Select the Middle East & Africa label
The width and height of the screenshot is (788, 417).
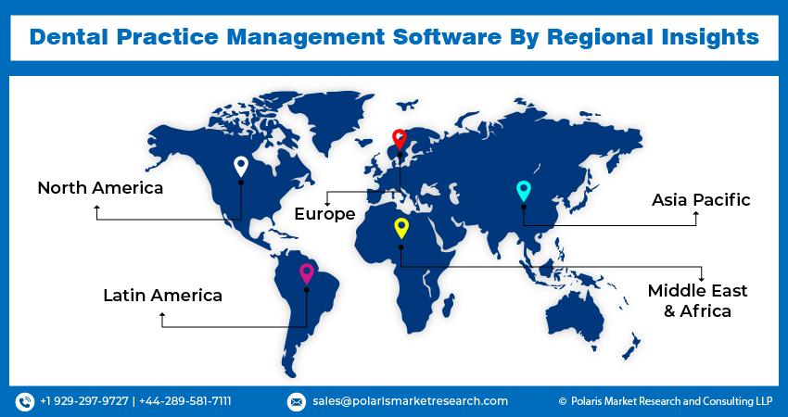pos(697,300)
